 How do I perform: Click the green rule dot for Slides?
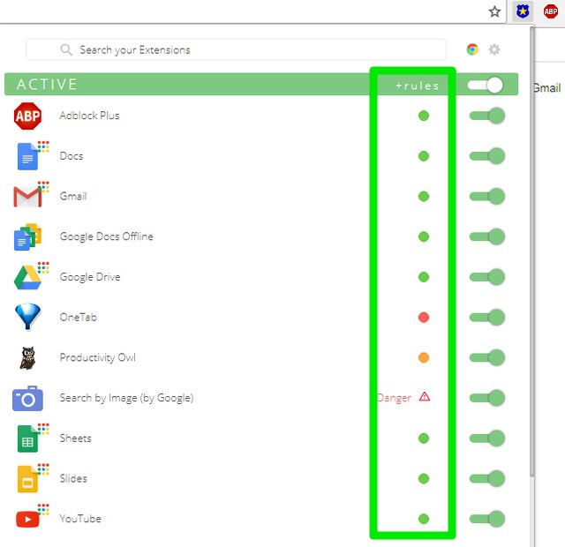coord(424,478)
